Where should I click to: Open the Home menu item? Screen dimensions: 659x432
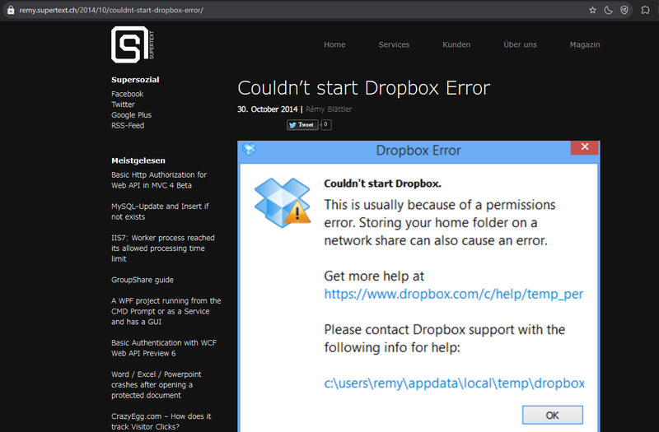334,44
